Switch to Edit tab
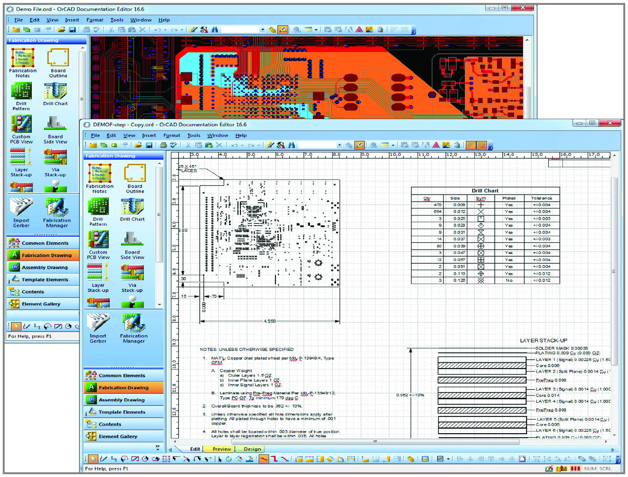 [x=195, y=449]
